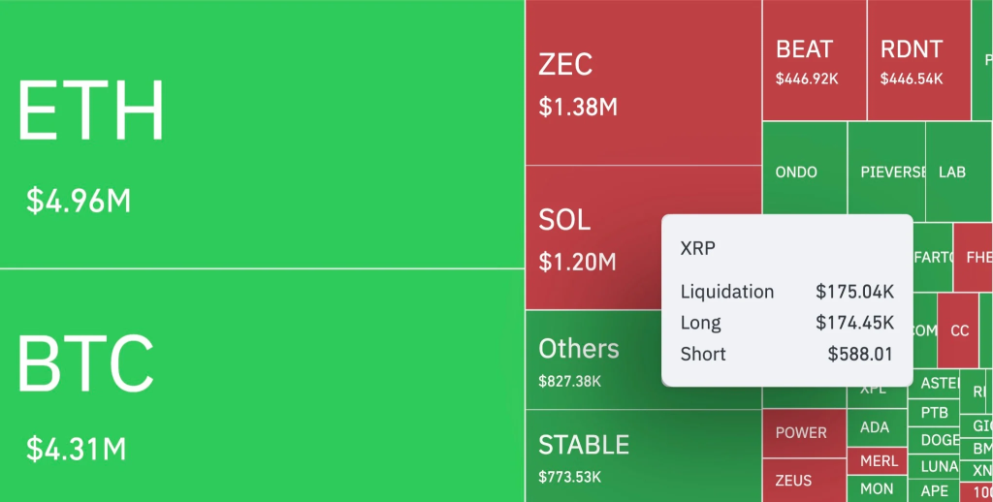Click the MON tile
This screenshot has height=502, width=993.
(878, 488)
